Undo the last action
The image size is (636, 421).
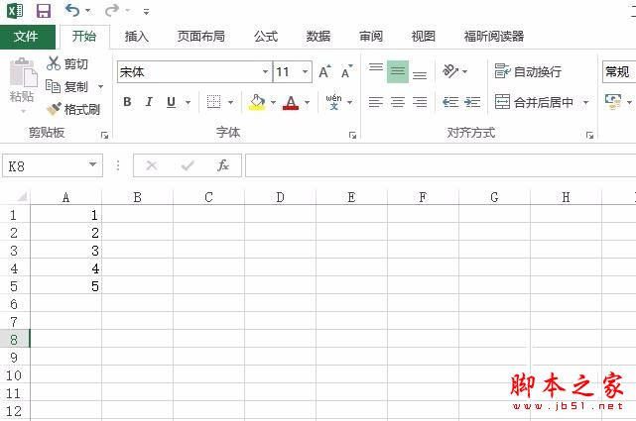[72, 10]
